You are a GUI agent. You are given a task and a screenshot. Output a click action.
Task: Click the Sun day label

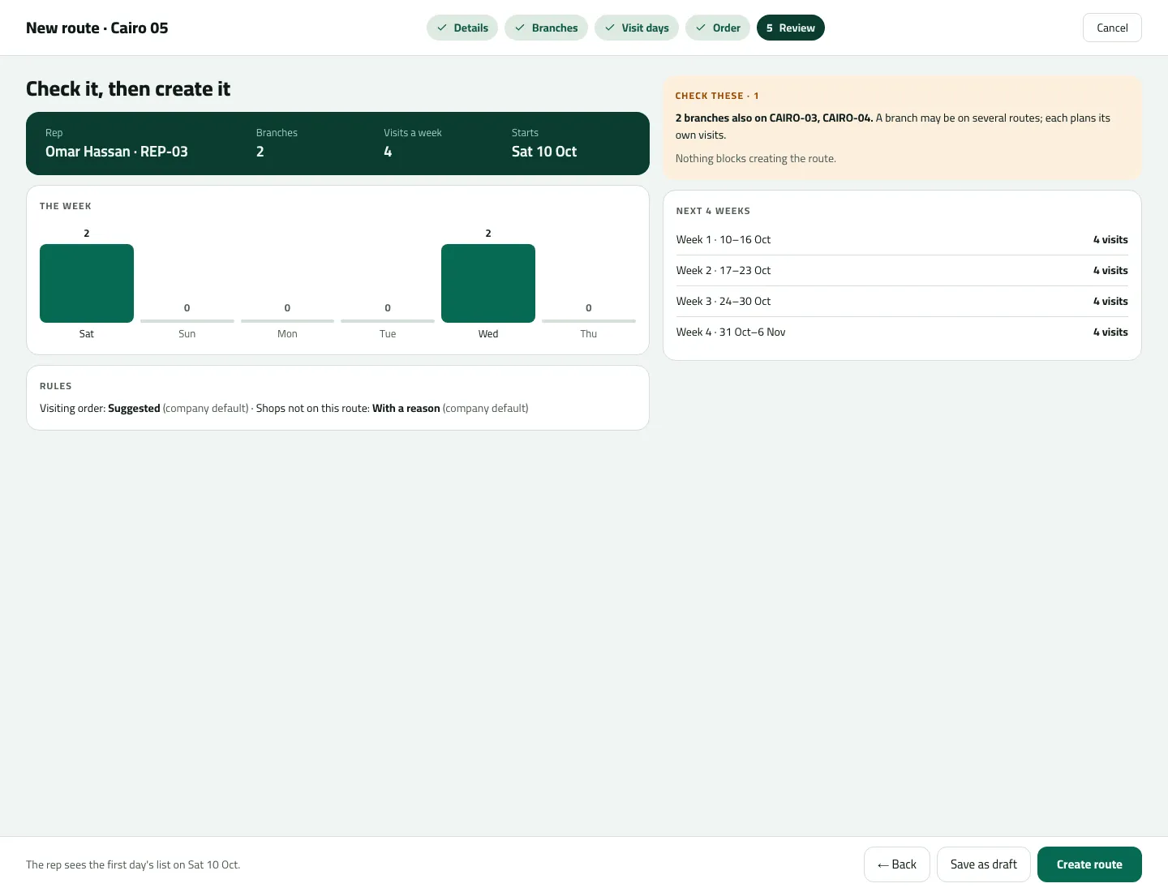[187, 334]
